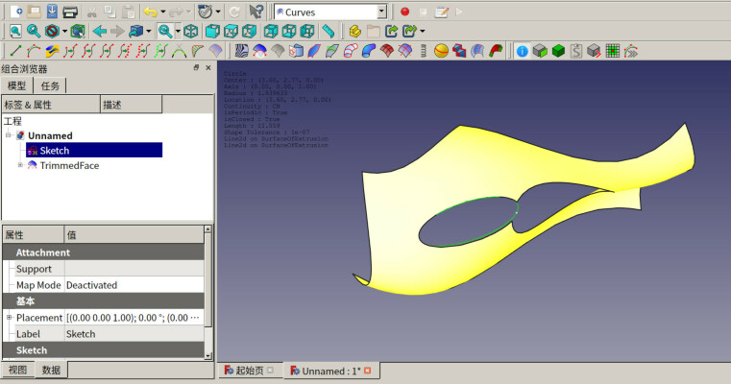Image resolution: width=731 pixels, height=384 pixels.
Task: Click the red macro record button
Action: [404, 12]
